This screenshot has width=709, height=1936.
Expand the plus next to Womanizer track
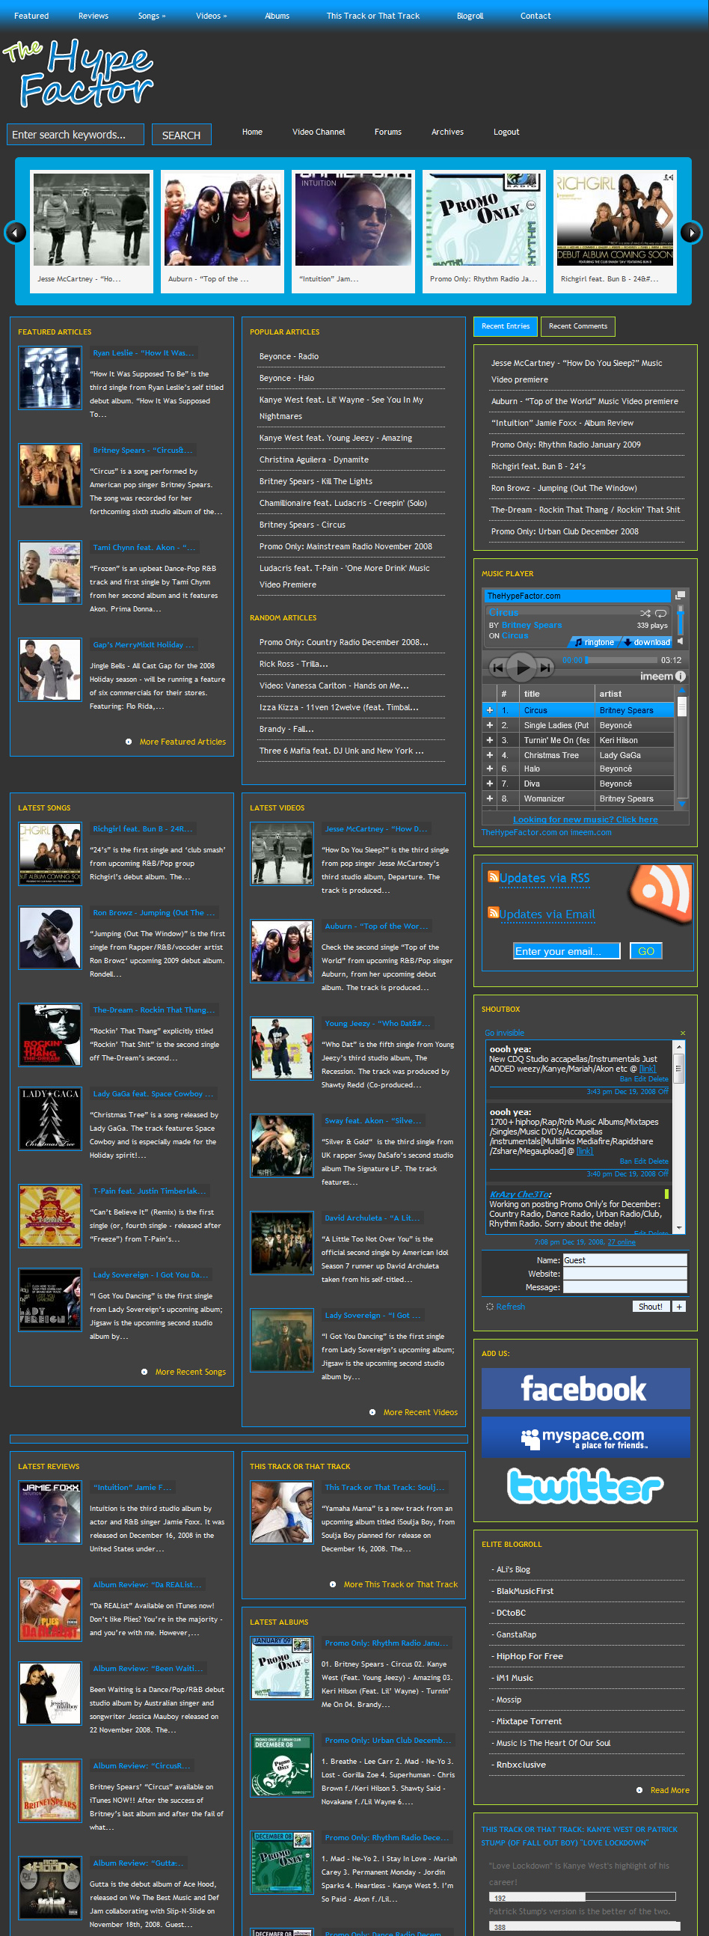[x=490, y=798]
